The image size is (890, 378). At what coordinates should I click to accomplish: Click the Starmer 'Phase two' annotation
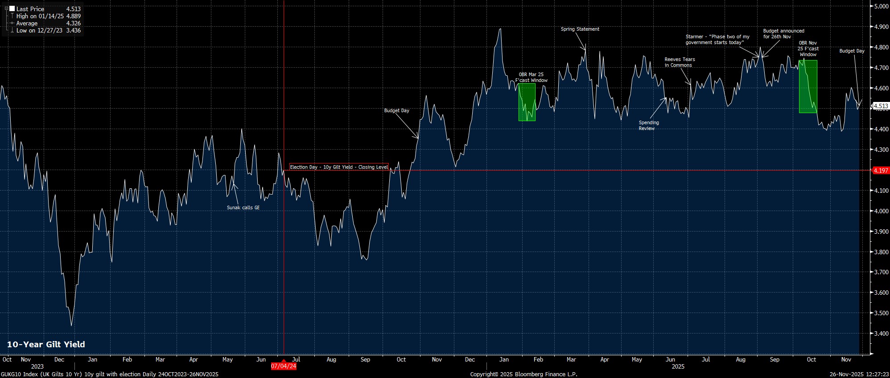pos(717,40)
